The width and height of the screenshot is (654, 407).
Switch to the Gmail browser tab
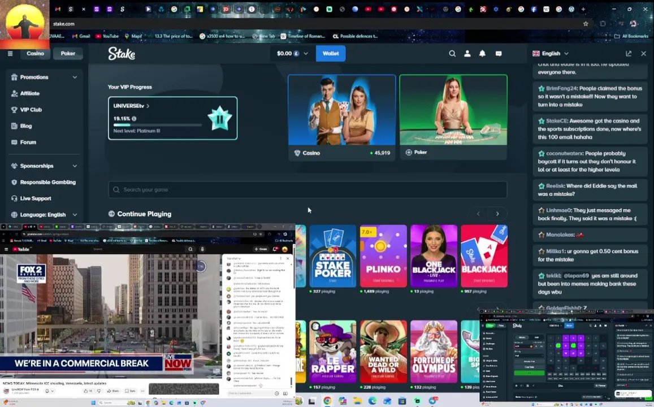[x=58, y=9]
